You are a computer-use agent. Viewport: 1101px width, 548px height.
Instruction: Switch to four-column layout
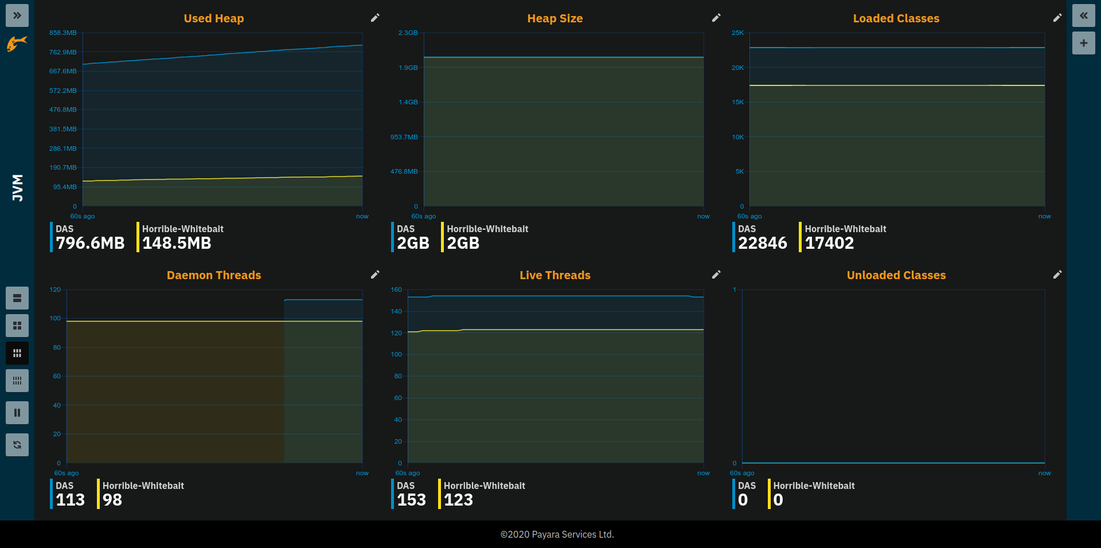(17, 381)
